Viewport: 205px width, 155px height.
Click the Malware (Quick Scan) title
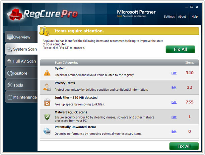[71, 112]
